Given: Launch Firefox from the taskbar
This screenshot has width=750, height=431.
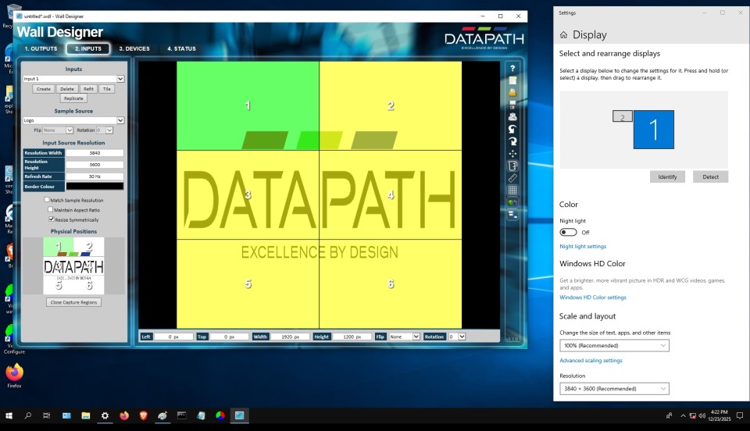Looking at the screenshot, I should pyautogui.click(x=123, y=415).
